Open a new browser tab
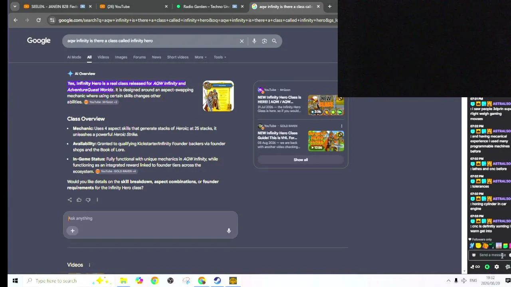 pyautogui.click(x=330, y=6)
